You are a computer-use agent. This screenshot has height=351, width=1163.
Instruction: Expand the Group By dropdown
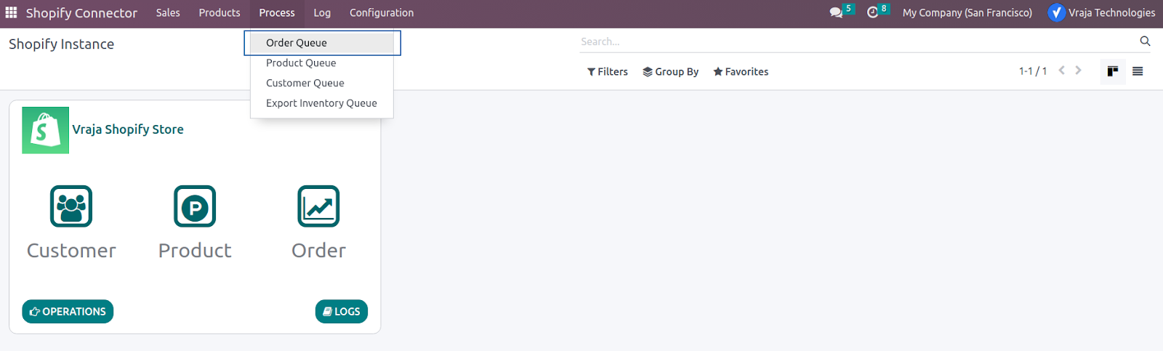click(670, 71)
